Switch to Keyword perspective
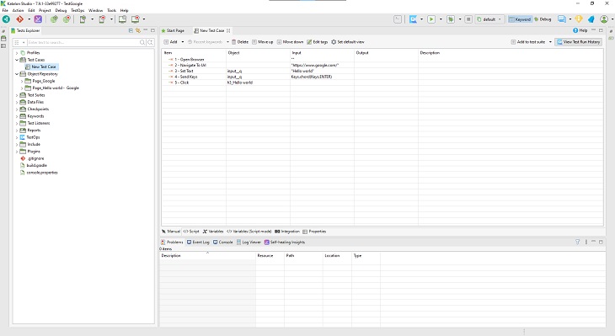 [x=520, y=19]
